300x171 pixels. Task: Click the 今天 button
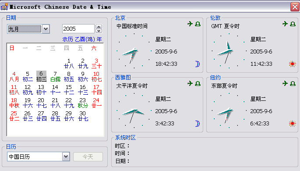pos(88,157)
